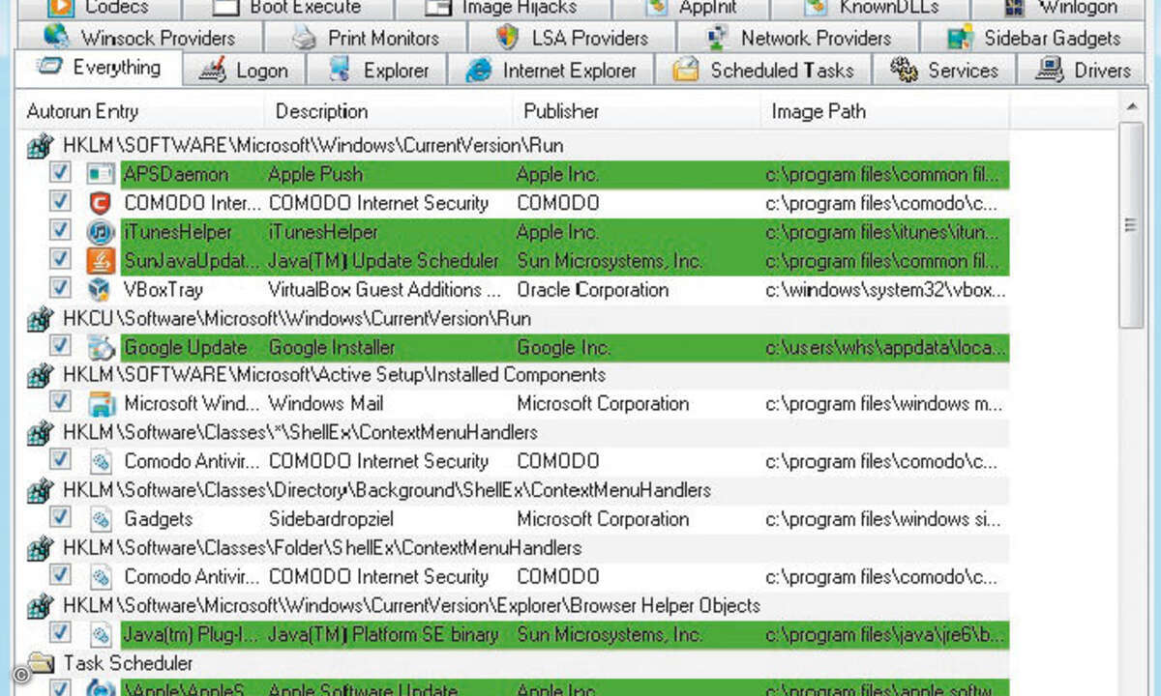
Task: Click the Task Scheduler folder icon
Action: point(41,663)
